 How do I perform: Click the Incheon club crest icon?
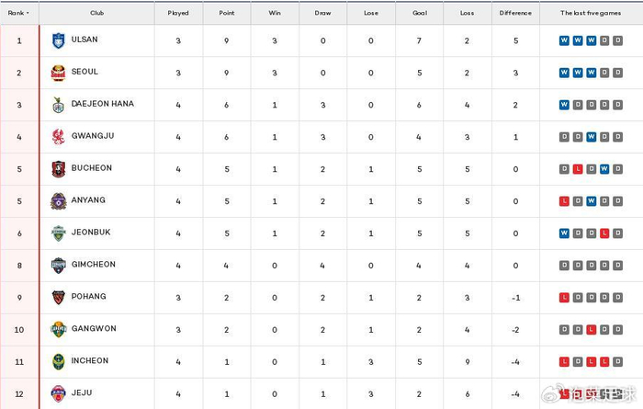(x=58, y=362)
